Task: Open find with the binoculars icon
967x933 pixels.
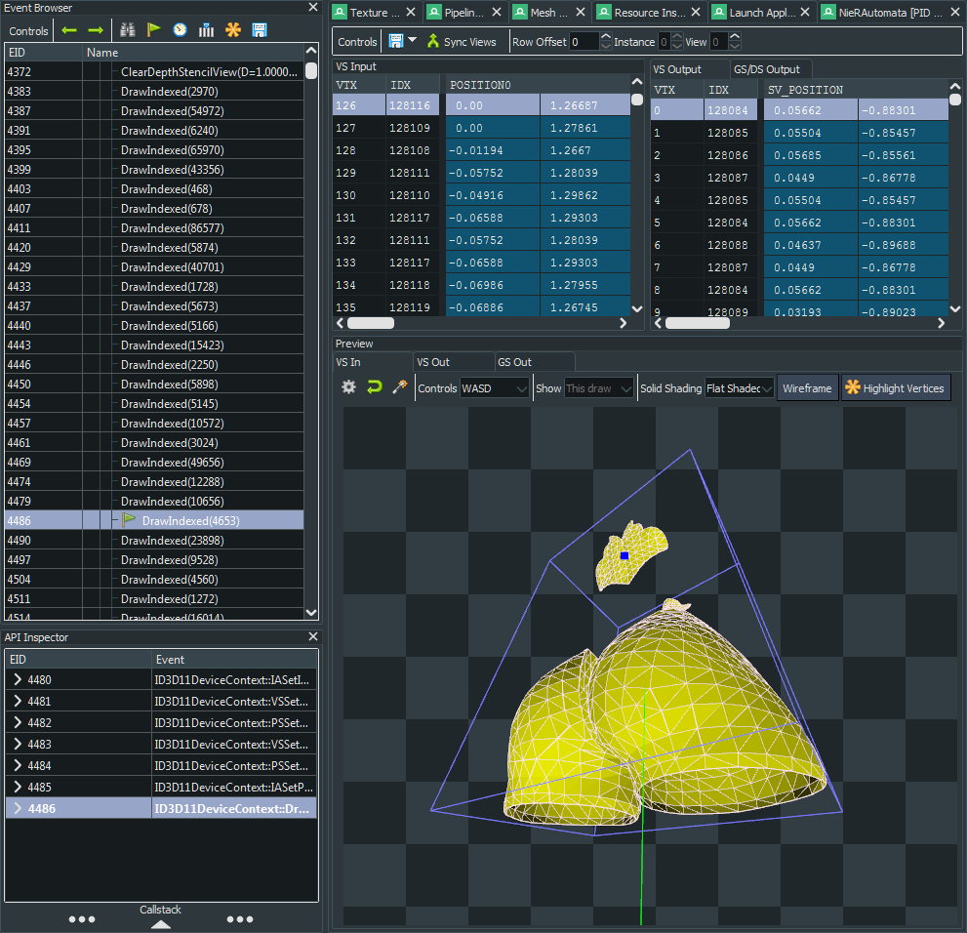Action: click(x=128, y=30)
